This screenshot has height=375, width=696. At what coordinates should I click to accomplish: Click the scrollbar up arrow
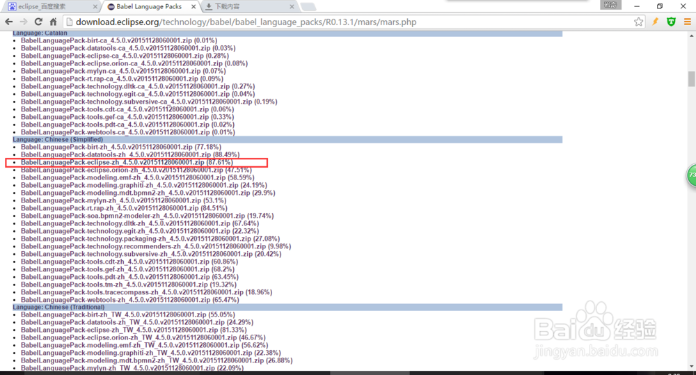692,35
